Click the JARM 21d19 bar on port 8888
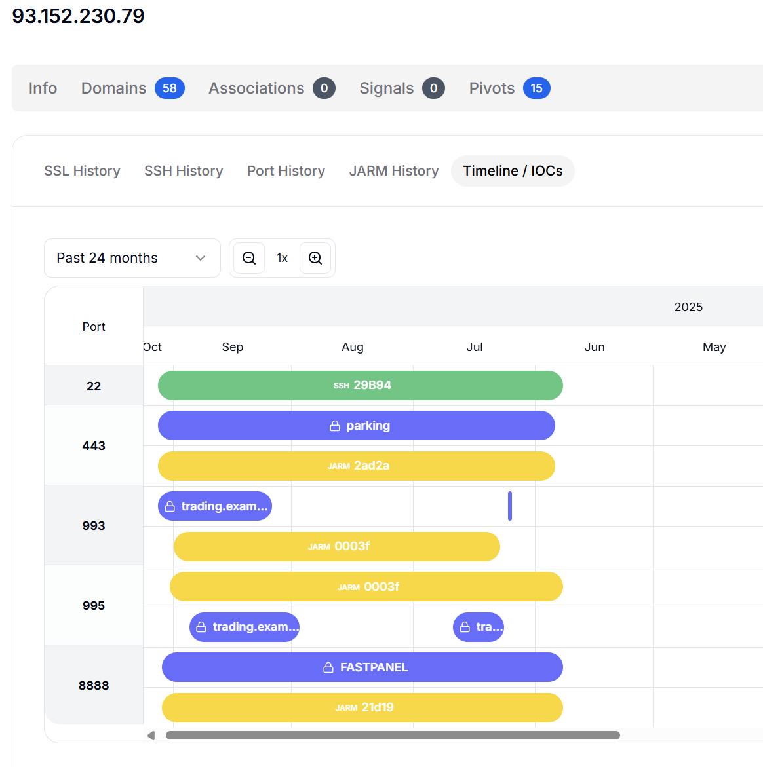The height and width of the screenshot is (767, 763). point(362,708)
